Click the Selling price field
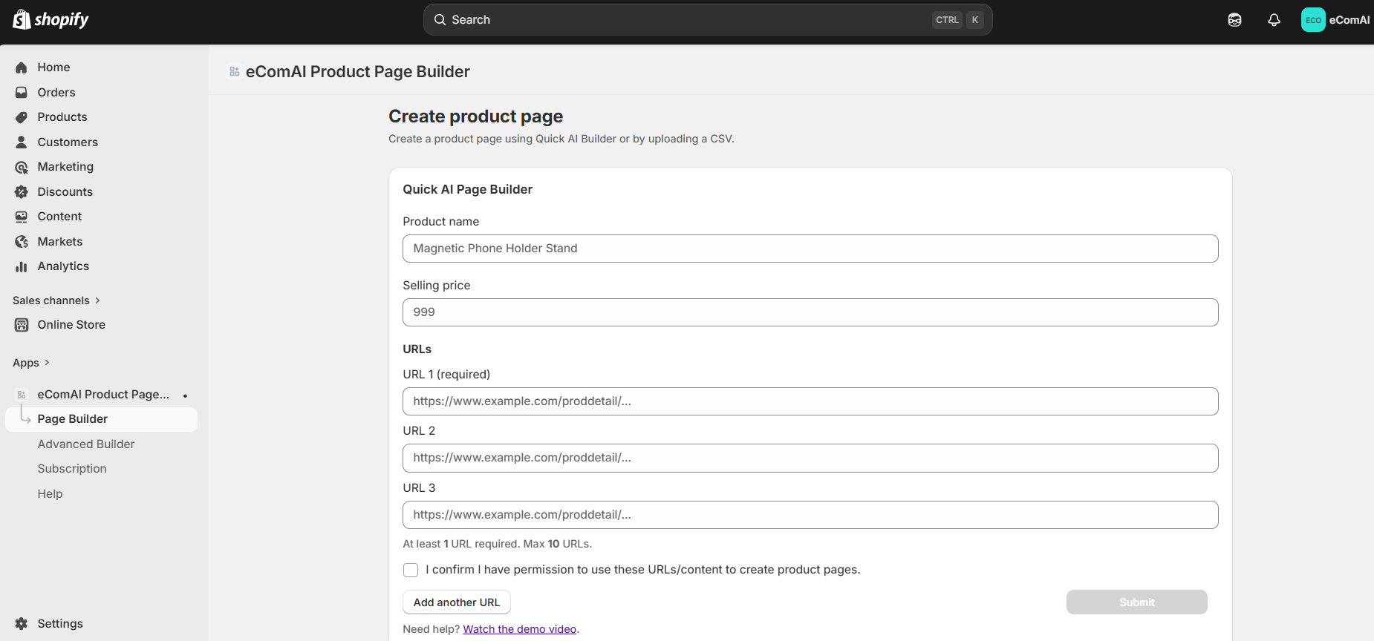The image size is (1374, 641). tap(810, 312)
